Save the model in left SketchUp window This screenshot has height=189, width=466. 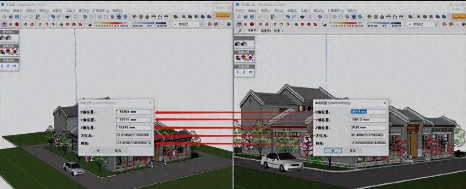pos(17,16)
